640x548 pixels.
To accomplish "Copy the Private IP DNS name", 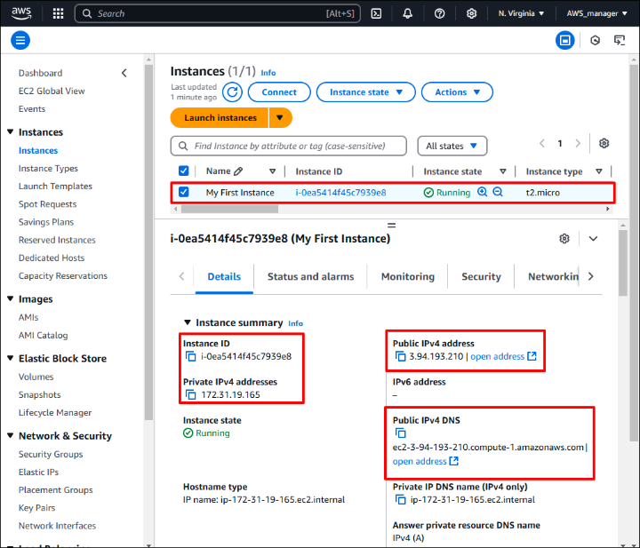I will (x=400, y=499).
